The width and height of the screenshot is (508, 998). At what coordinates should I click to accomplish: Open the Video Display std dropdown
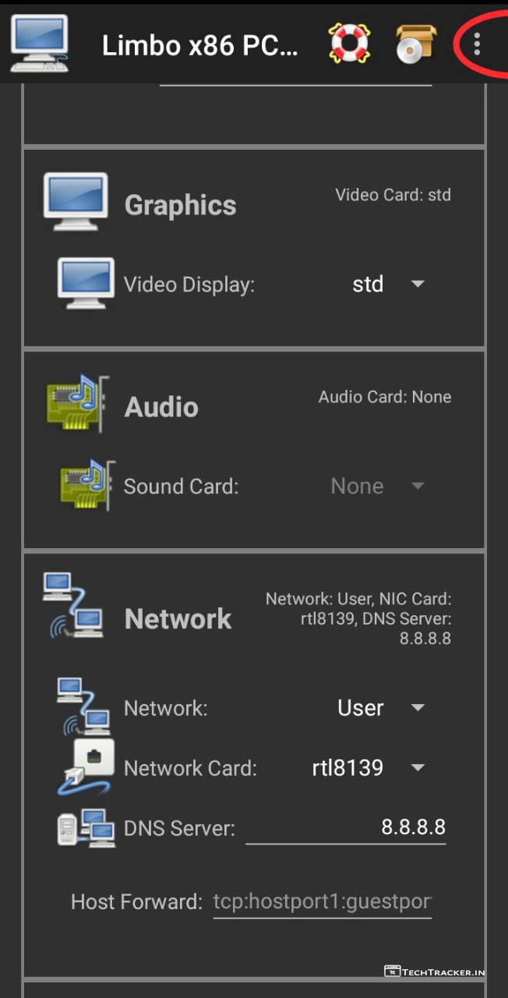(388, 284)
